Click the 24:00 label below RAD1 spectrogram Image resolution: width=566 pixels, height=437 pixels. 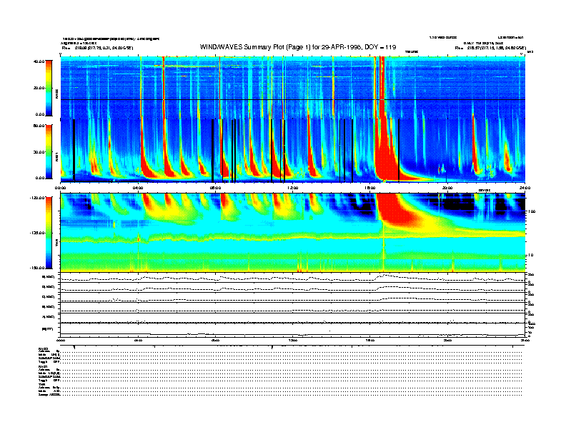(x=524, y=187)
